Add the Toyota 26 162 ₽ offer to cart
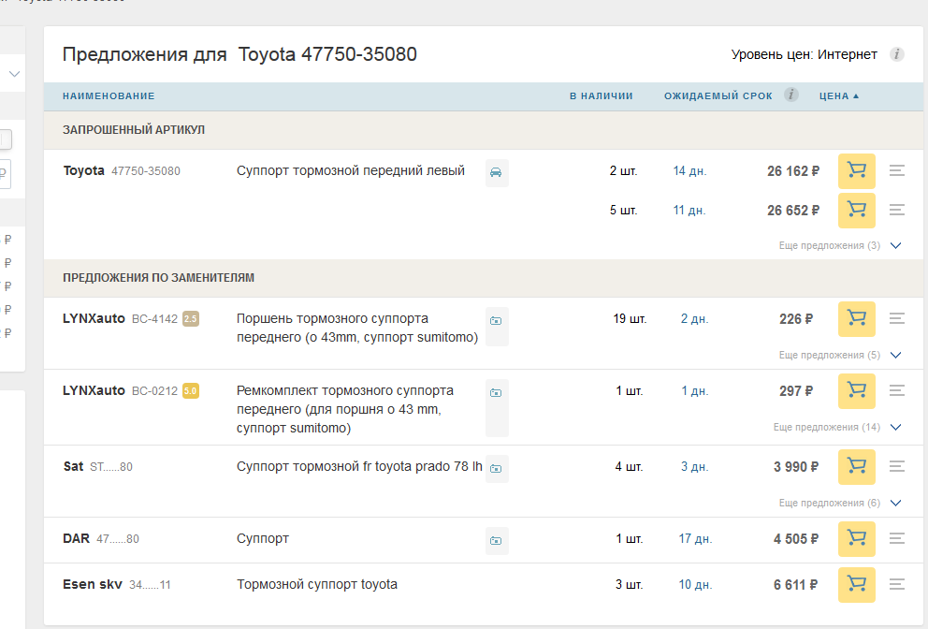 856,171
